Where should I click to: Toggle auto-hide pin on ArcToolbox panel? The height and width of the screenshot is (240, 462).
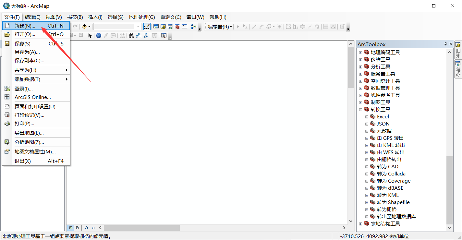click(445, 44)
